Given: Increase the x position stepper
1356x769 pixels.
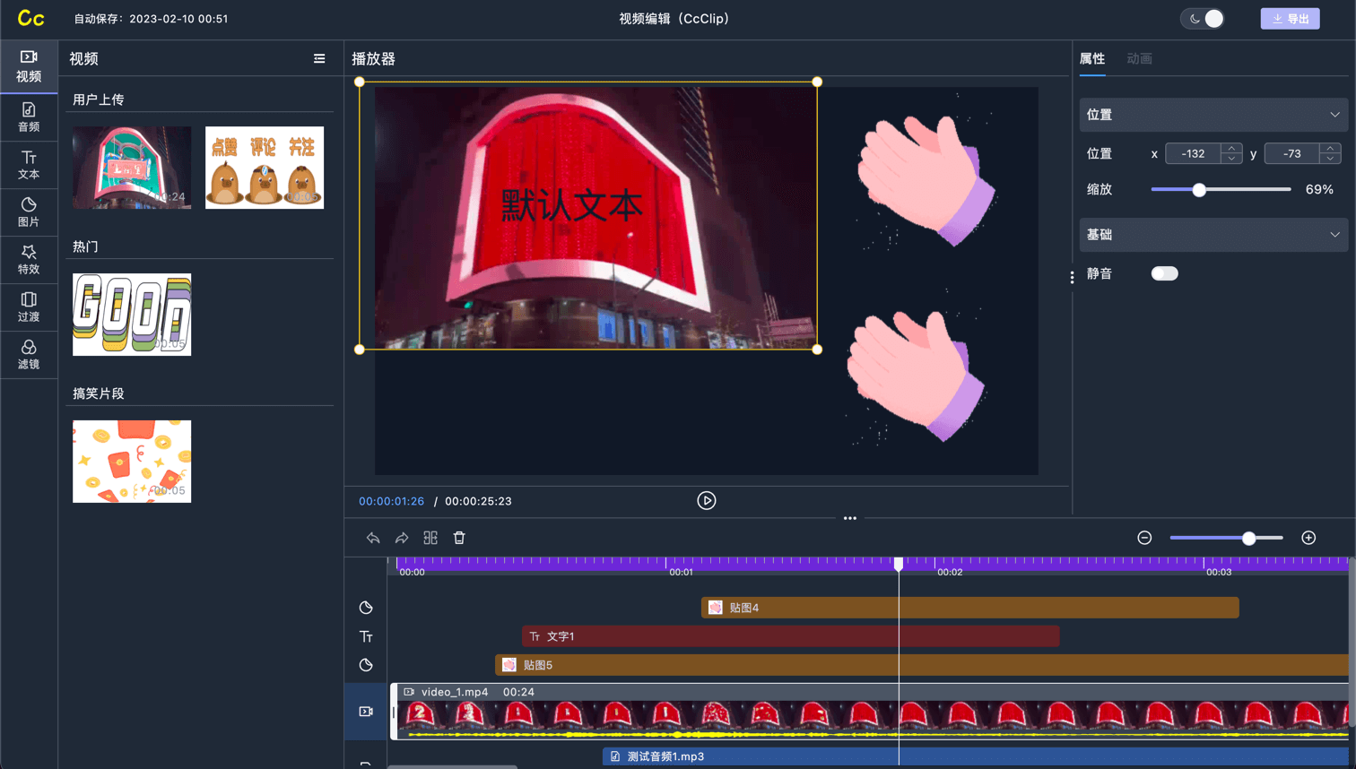Looking at the screenshot, I should [x=1232, y=148].
